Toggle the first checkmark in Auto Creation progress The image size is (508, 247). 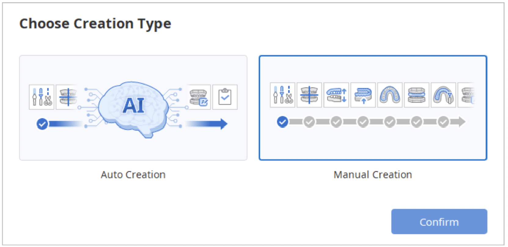tap(42, 123)
